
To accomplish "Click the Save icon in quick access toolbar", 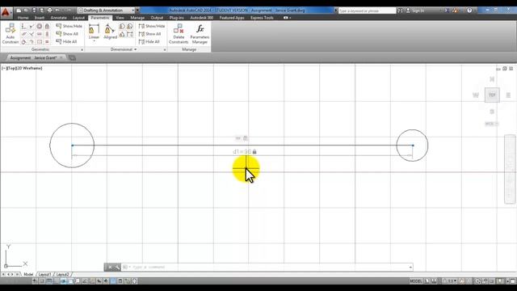I will coord(34,11).
